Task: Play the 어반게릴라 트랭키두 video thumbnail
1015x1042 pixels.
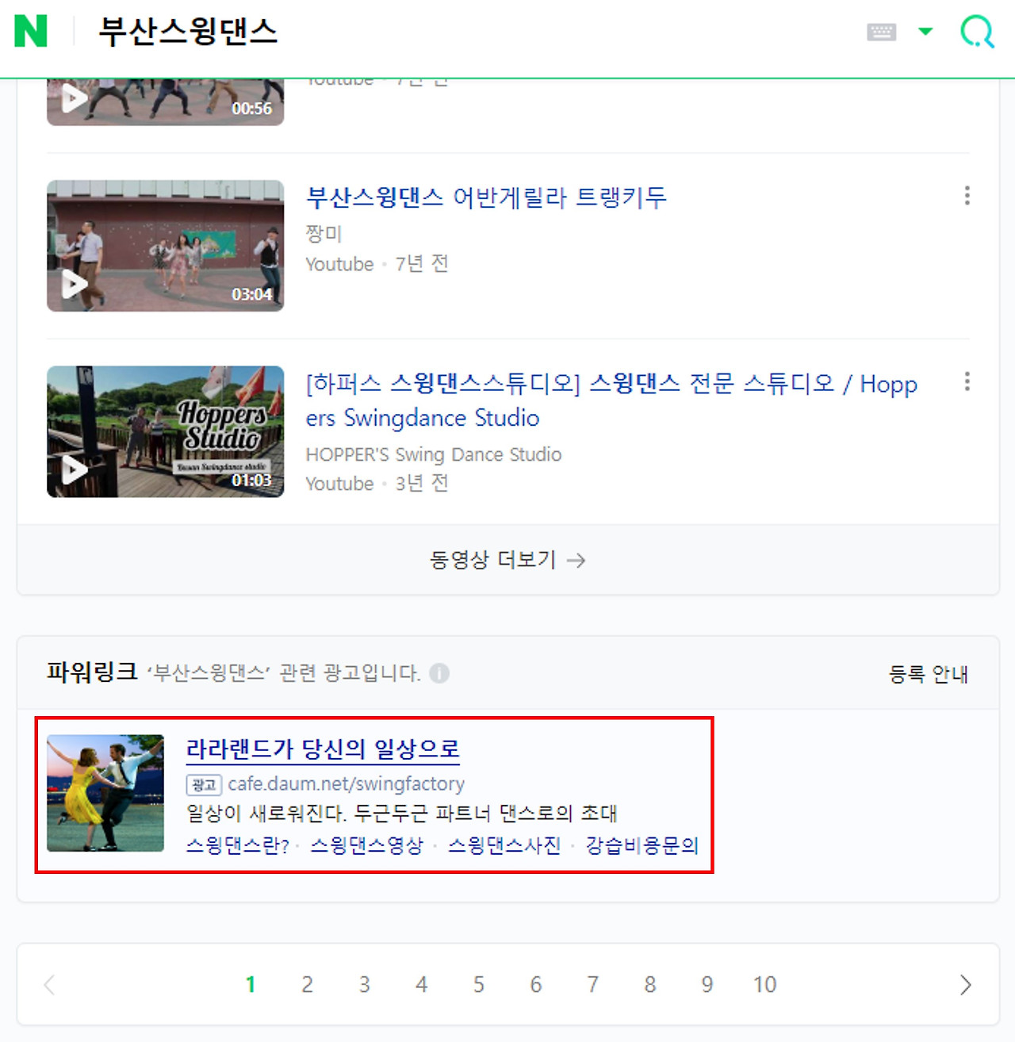Action: click(x=165, y=246)
